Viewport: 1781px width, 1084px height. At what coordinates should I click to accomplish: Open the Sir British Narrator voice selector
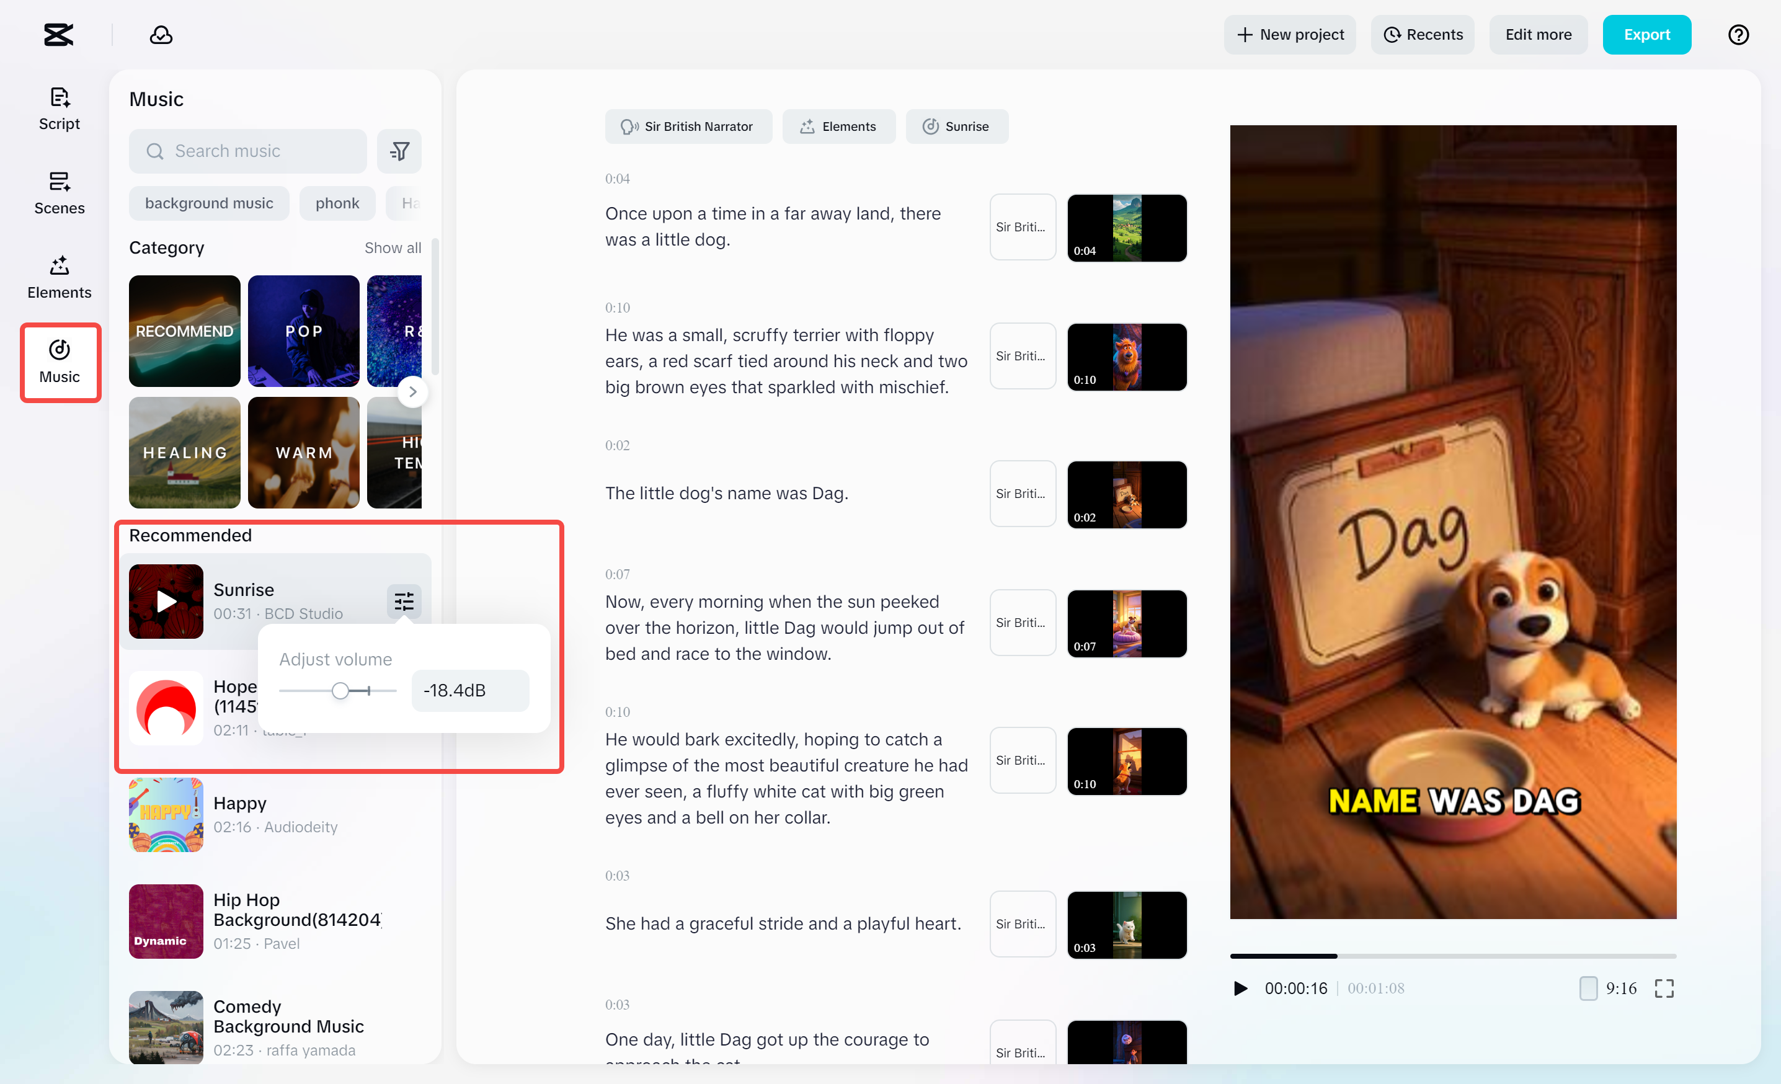pyautogui.click(x=688, y=127)
